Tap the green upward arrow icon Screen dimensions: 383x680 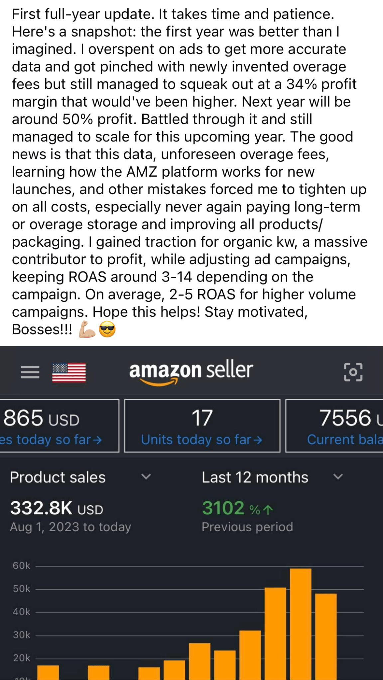tap(268, 510)
